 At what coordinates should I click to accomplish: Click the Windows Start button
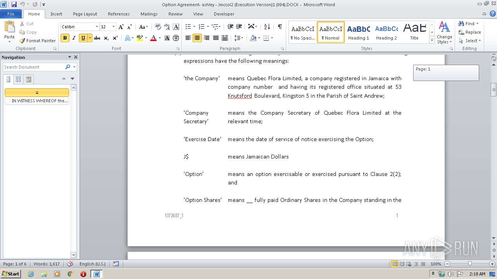11,274
